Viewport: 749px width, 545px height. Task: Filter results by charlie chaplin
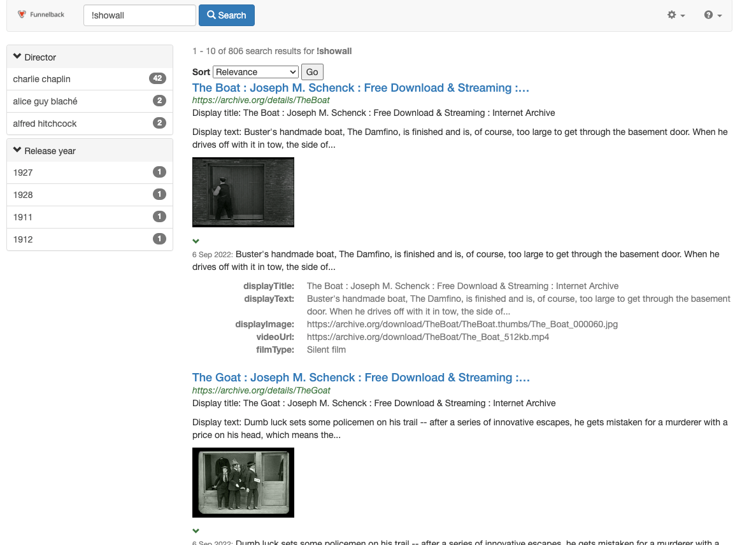42,79
